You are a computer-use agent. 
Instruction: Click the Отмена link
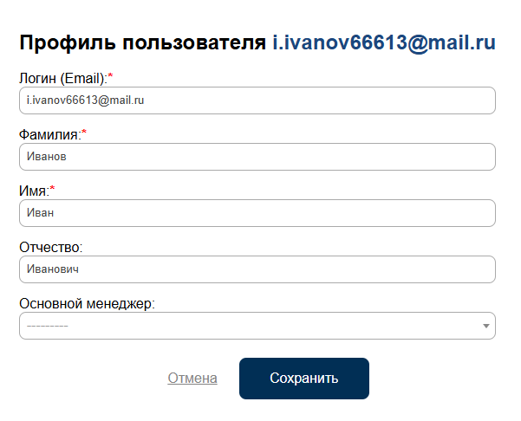[x=192, y=379]
